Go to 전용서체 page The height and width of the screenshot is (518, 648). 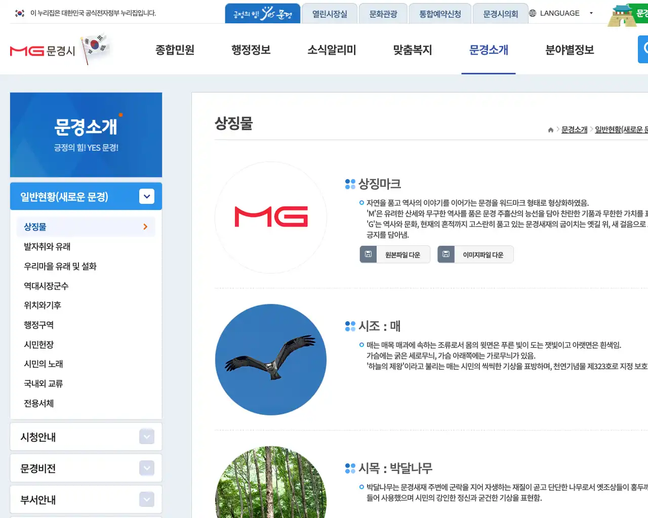point(39,403)
